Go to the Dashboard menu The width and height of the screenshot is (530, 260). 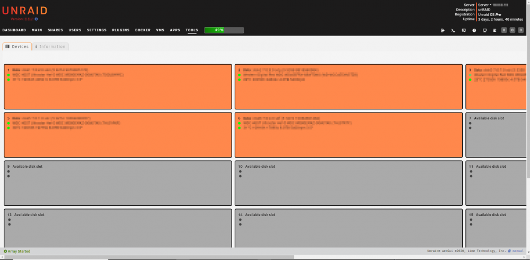14,30
